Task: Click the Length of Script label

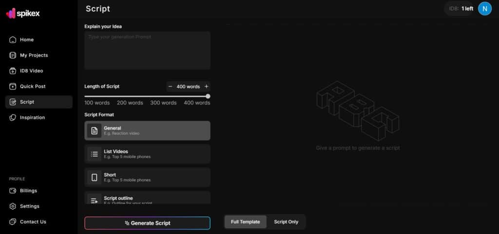Action: coord(102,87)
